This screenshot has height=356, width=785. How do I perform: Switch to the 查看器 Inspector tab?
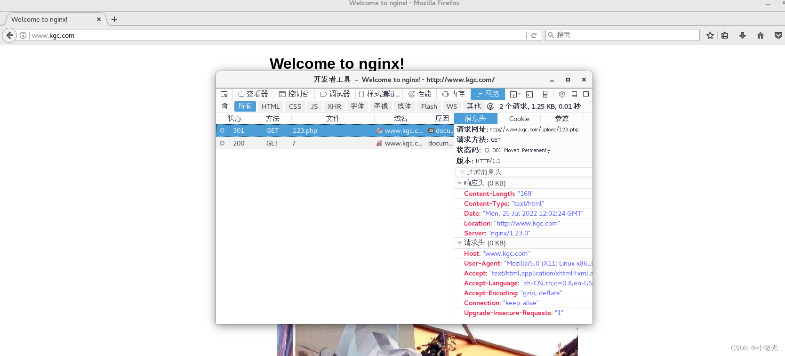tap(253, 94)
